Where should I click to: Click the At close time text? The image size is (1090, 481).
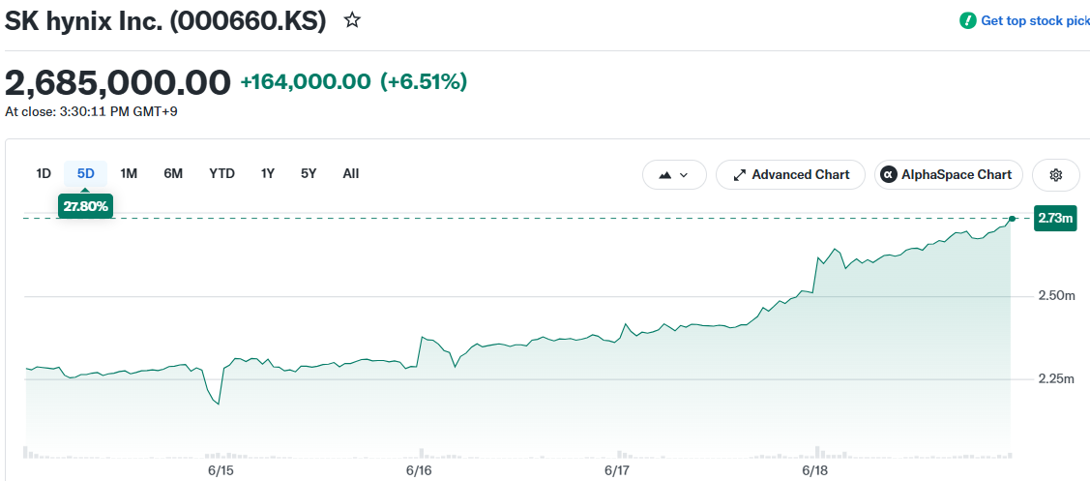91,111
